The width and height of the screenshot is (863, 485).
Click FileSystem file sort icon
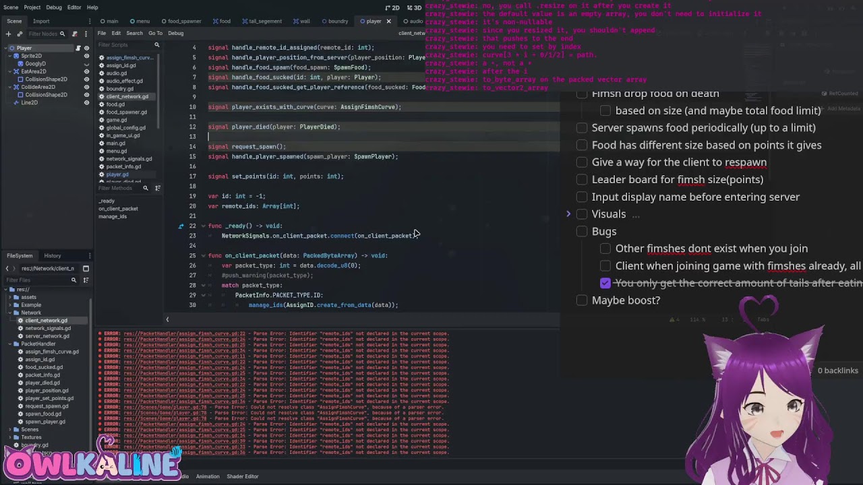pos(85,280)
